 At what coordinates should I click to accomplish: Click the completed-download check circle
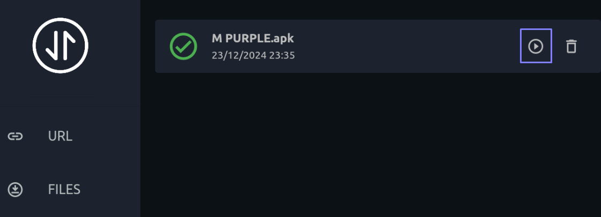coord(184,46)
